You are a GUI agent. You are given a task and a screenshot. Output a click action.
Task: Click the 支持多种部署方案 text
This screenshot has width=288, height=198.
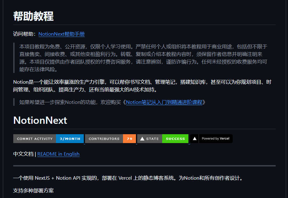click(x=34, y=190)
